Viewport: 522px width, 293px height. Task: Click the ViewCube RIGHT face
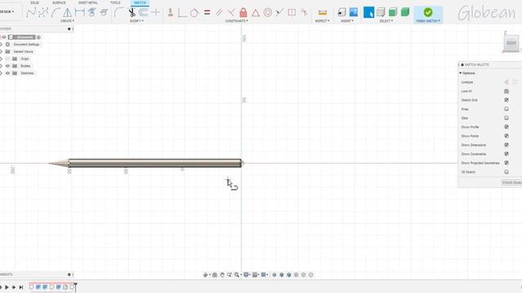[511, 43]
